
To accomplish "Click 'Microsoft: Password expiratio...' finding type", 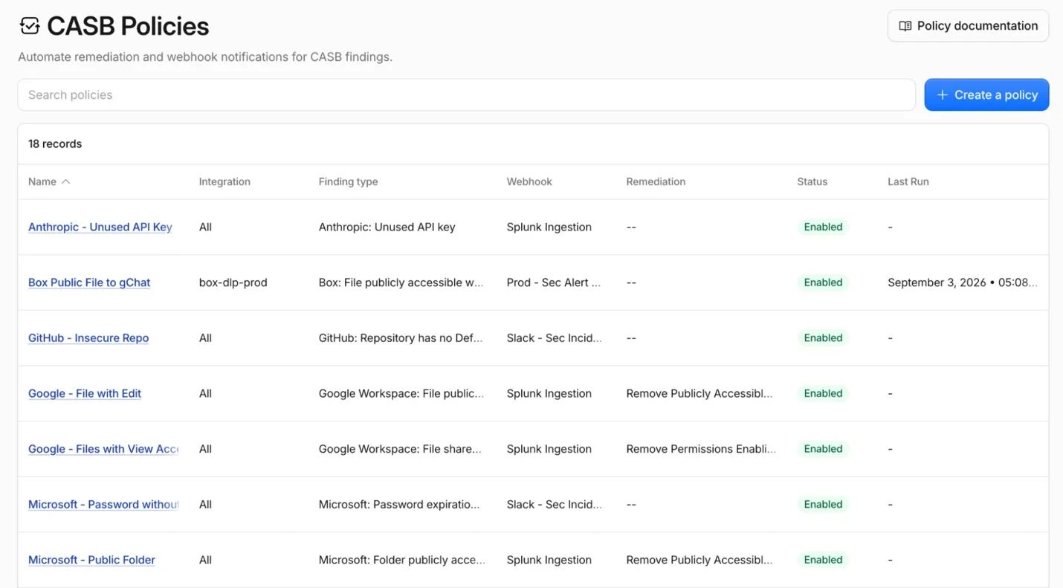I will 399,505.
